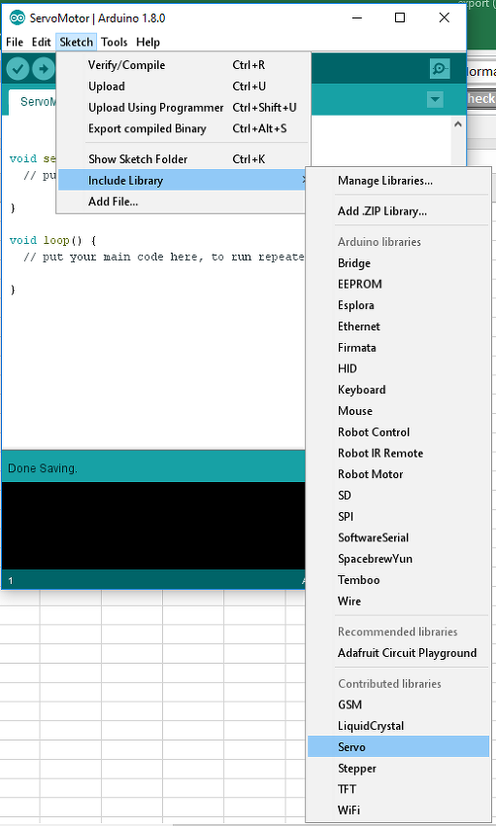The image size is (496, 826).
Task: Include the Bridge library
Action: click(398, 263)
